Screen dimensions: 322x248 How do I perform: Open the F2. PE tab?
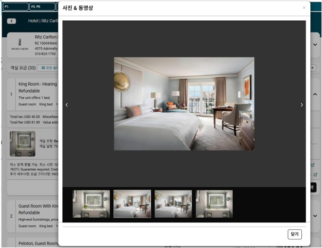[x=42, y=6]
